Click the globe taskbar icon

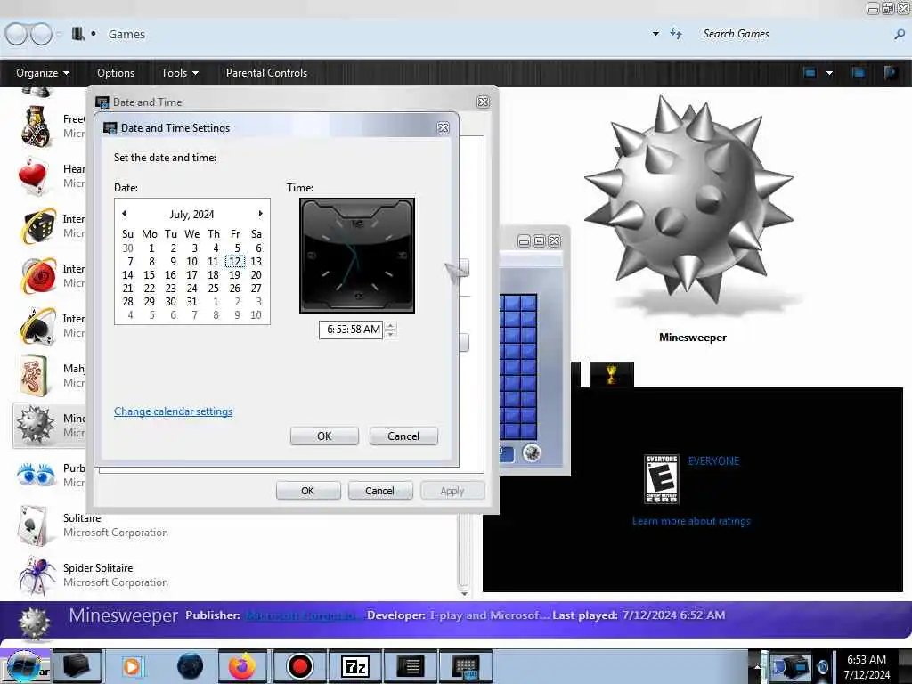[190, 666]
